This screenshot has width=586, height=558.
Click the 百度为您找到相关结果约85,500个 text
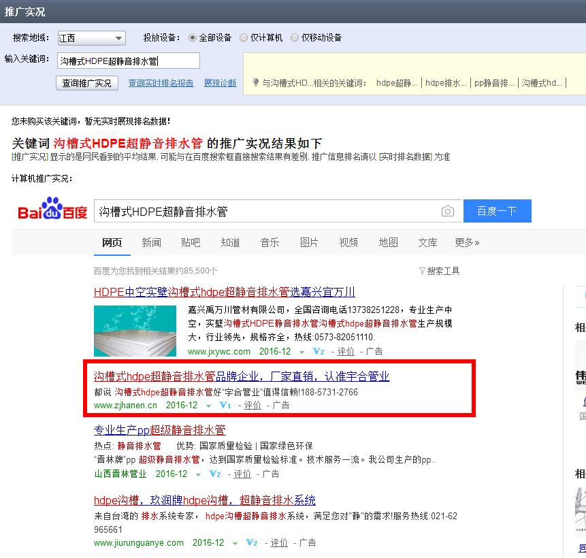(x=155, y=271)
